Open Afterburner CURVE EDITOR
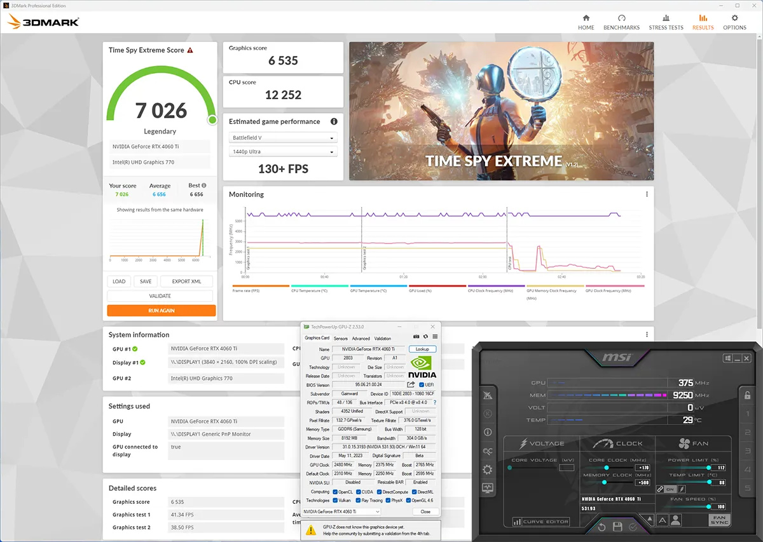 coord(541,522)
